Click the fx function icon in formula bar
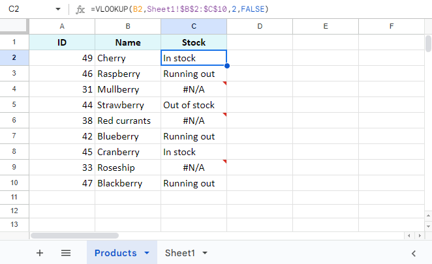This screenshot has height=264, width=432. [80, 9]
